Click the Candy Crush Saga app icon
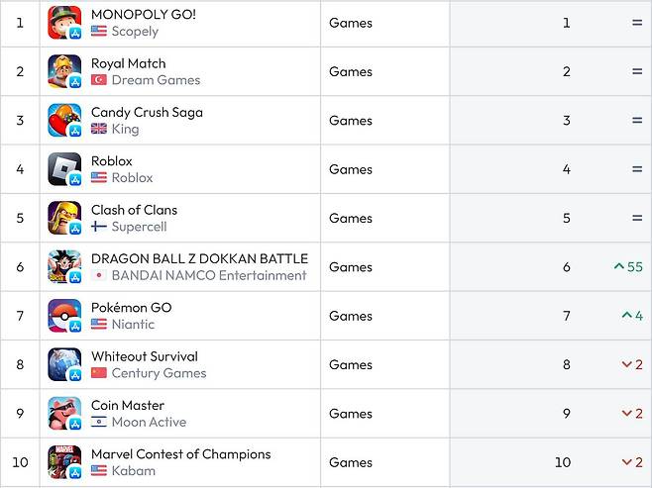 click(x=64, y=120)
